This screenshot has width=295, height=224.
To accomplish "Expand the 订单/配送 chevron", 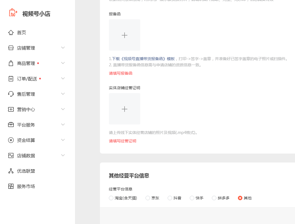I will point(63,78).
